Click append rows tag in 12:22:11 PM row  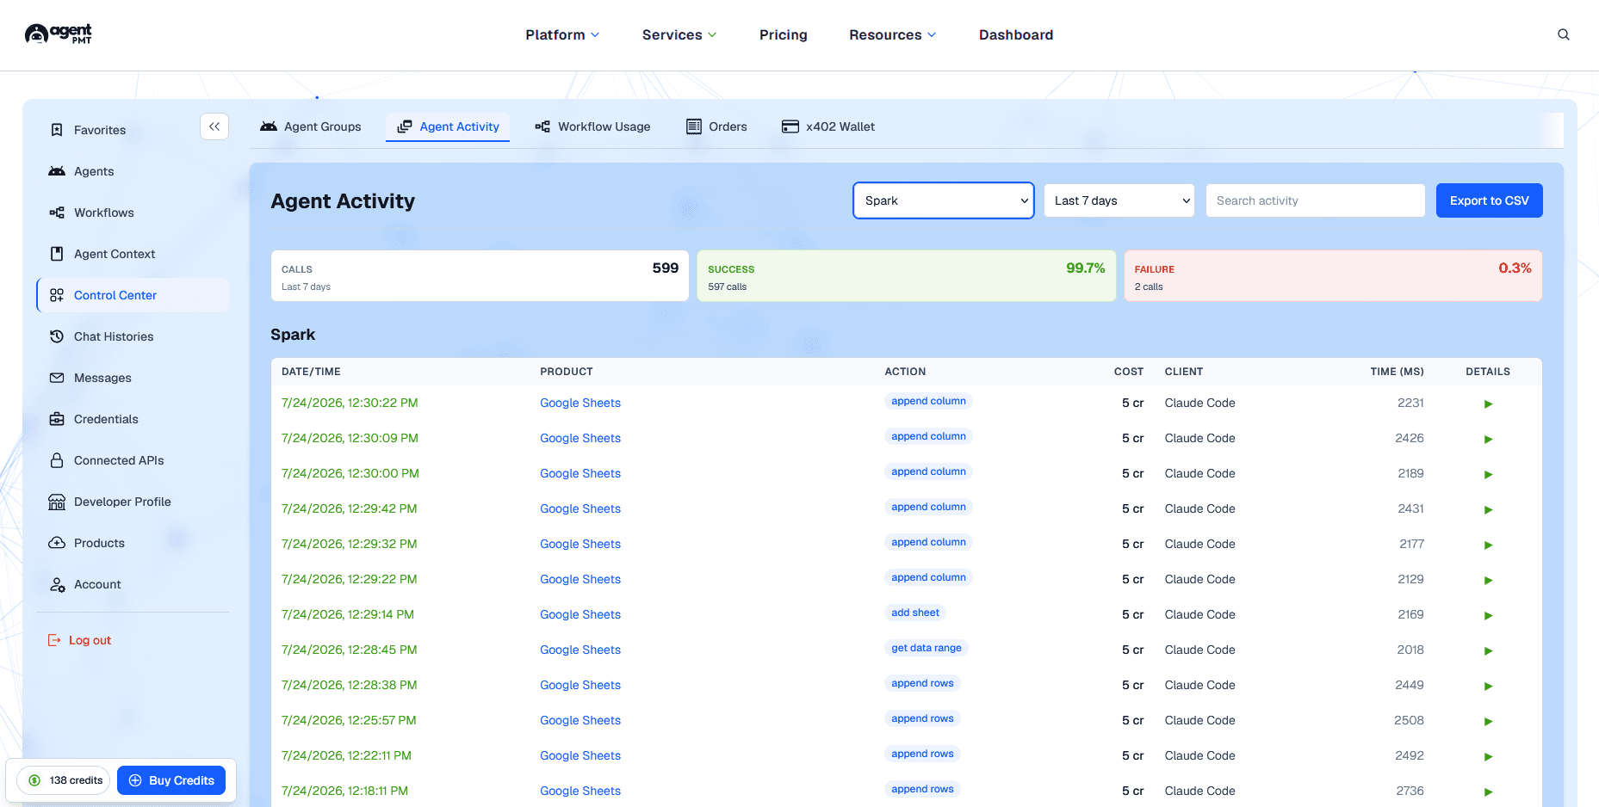(x=922, y=754)
